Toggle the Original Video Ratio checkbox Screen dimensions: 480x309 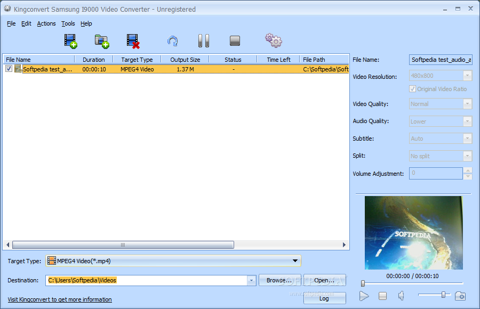coord(412,89)
